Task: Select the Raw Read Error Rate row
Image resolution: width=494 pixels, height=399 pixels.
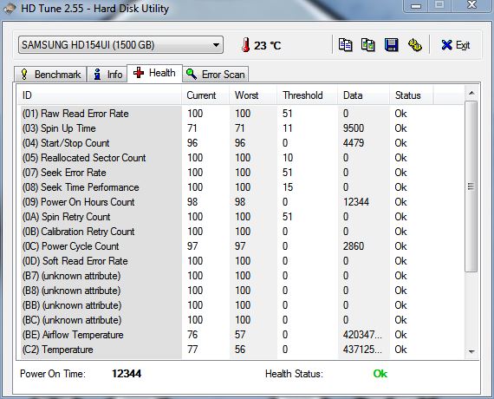Action: pyautogui.click(x=241, y=114)
